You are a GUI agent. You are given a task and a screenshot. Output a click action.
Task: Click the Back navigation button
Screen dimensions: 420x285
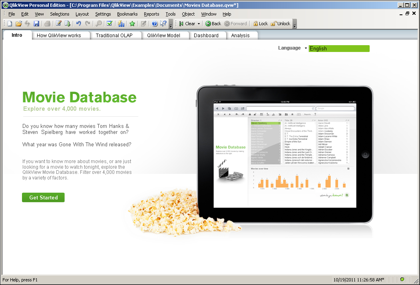point(213,24)
